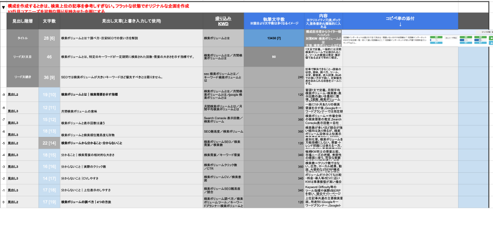The height and width of the screenshot is (225, 493).
Task: Select the heading 検索ボリュームと表示回数は違う
Action: coord(132,120)
